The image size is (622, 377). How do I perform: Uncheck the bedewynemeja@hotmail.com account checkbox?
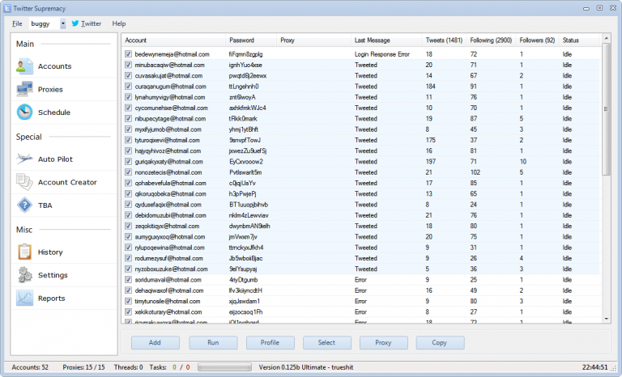click(x=128, y=54)
